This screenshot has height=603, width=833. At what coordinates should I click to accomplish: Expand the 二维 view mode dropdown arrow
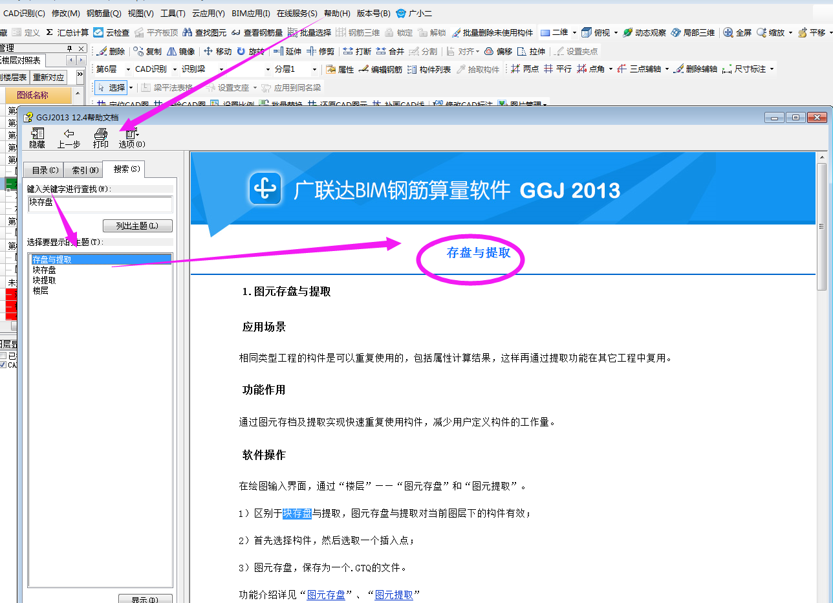(x=574, y=32)
